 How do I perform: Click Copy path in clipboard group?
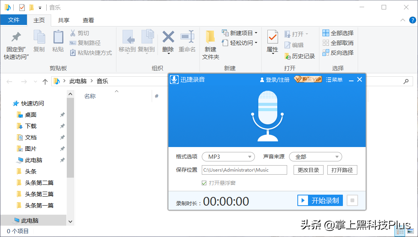point(85,43)
